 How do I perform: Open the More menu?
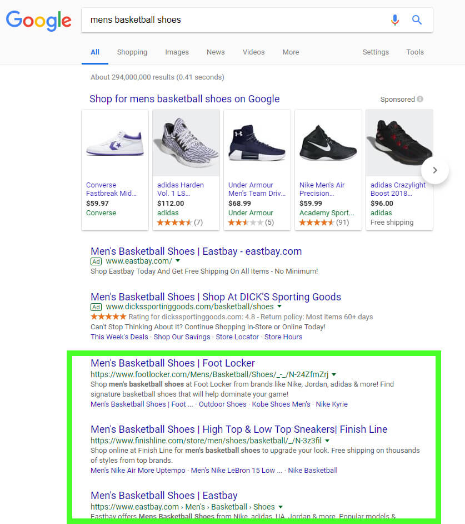[290, 52]
